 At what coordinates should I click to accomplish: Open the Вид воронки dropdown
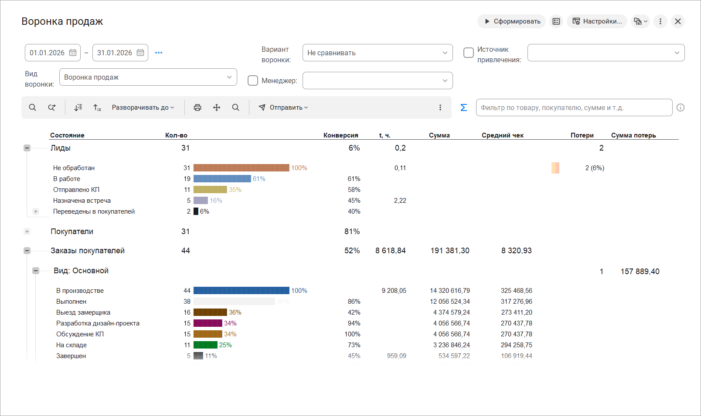[148, 77]
